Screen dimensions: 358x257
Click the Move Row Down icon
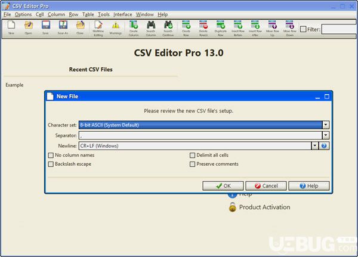(290, 24)
